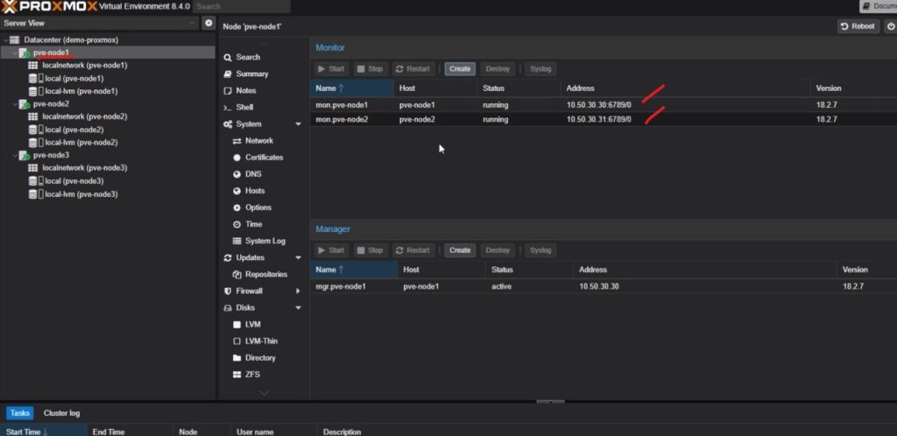
Task: Open the Firewall section
Action: (250, 291)
